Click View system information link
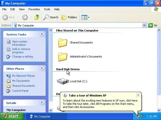 (x=20, y=43)
